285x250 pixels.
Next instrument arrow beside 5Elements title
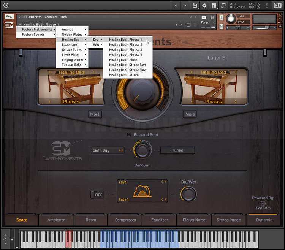click(196, 17)
